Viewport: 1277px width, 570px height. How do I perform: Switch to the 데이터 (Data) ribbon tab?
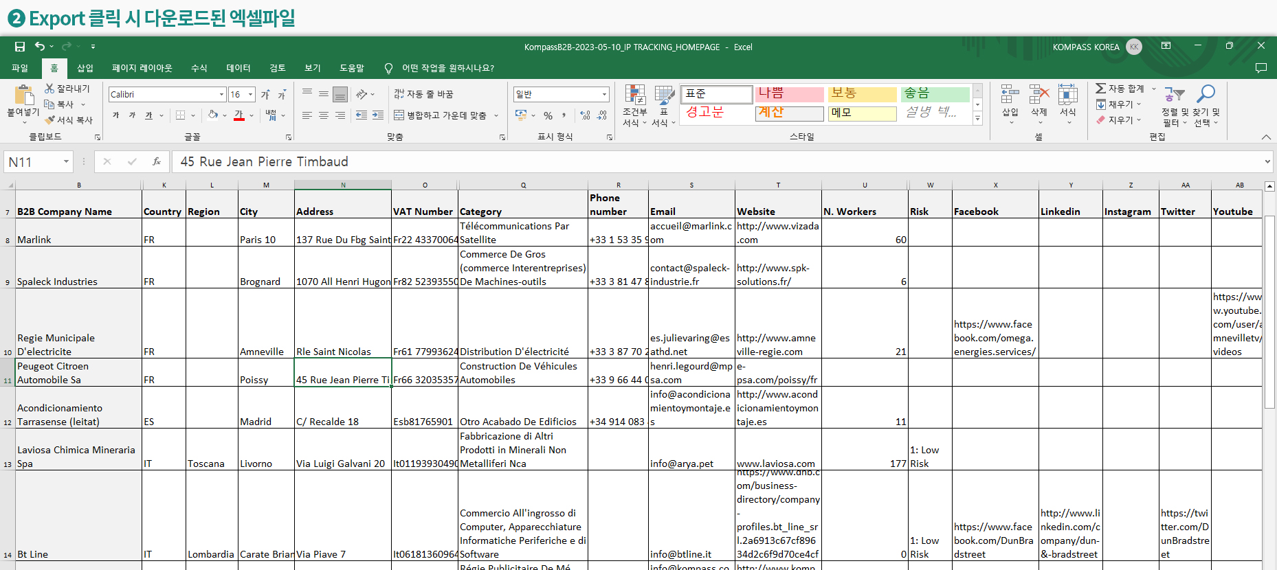238,68
